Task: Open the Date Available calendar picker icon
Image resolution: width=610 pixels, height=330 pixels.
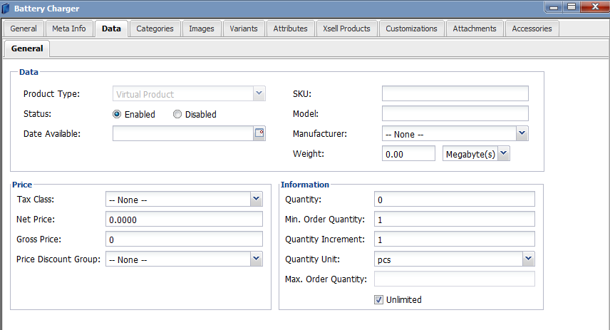Action: (259, 133)
